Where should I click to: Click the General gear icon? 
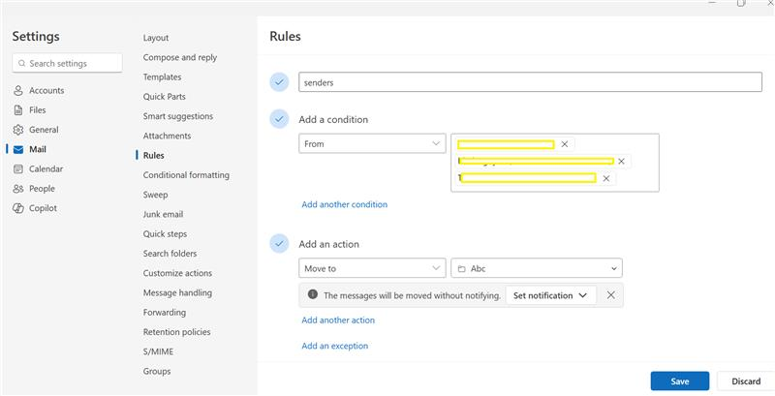(17, 130)
